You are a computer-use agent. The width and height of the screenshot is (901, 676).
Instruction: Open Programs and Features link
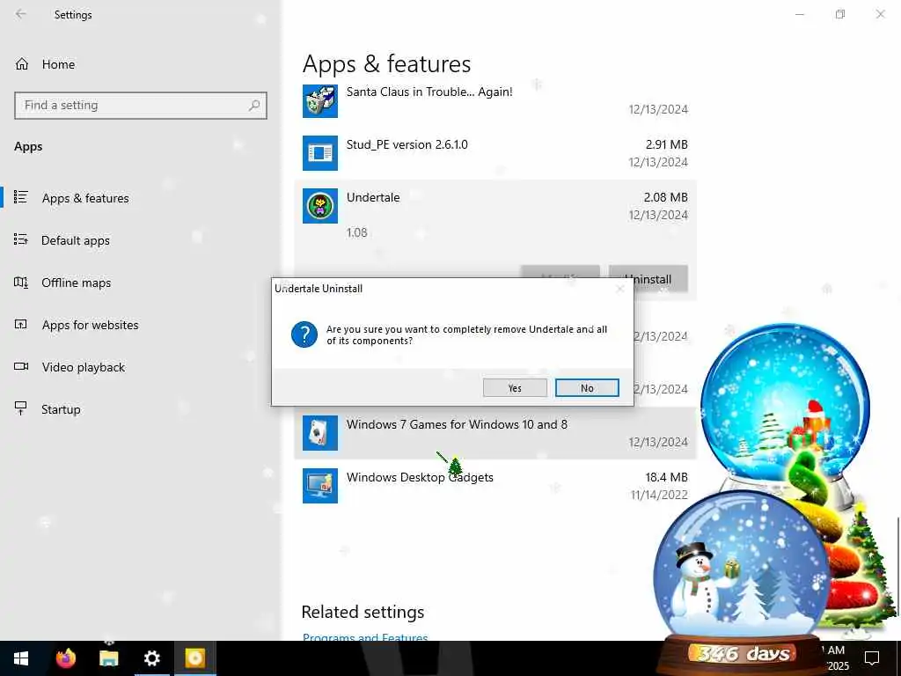[x=365, y=636]
